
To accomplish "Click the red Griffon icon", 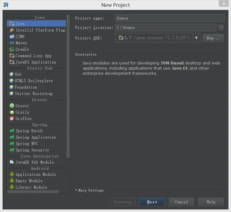I will (x=12, y=118).
